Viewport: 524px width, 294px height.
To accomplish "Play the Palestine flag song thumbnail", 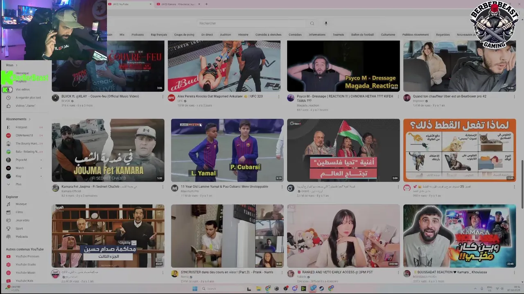I will pos(343,150).
